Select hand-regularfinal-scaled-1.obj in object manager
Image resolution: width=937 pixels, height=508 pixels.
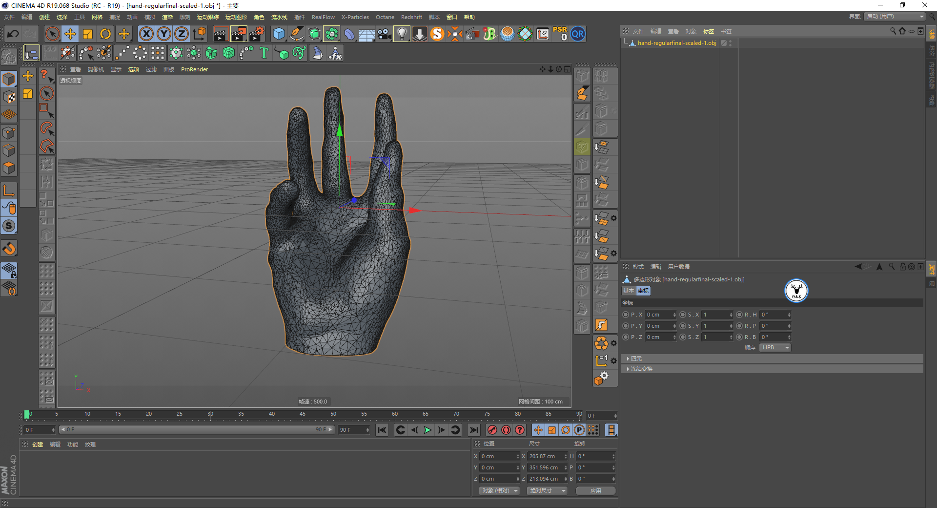[x=677, y=43]
